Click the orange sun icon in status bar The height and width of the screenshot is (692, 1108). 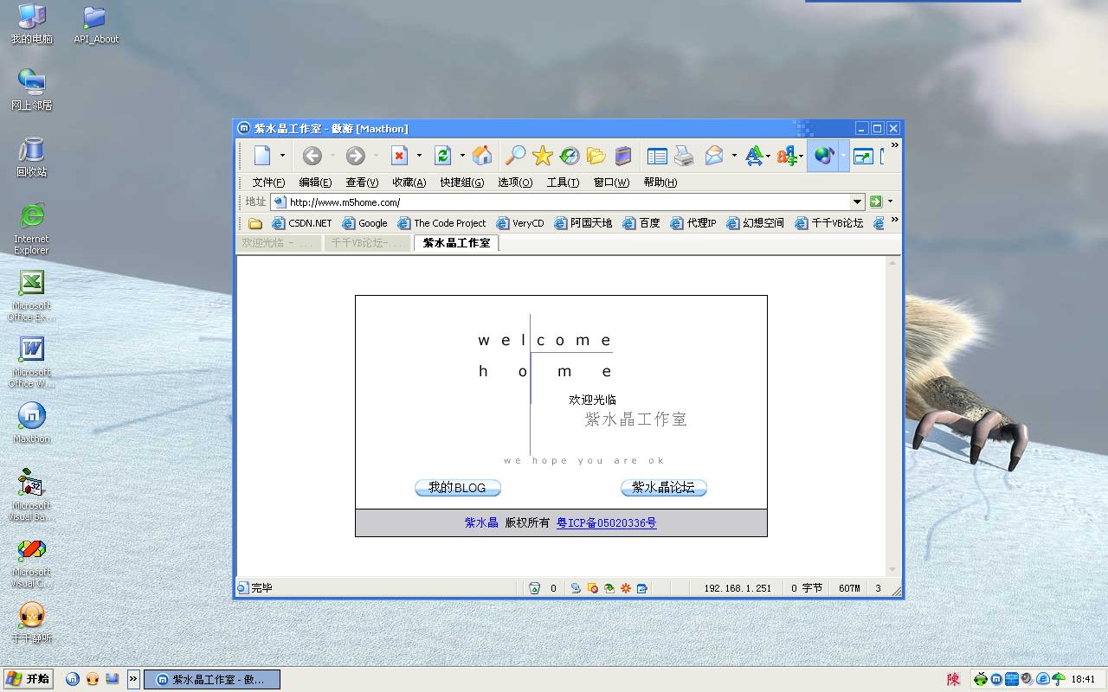click(x=626, y=588)
